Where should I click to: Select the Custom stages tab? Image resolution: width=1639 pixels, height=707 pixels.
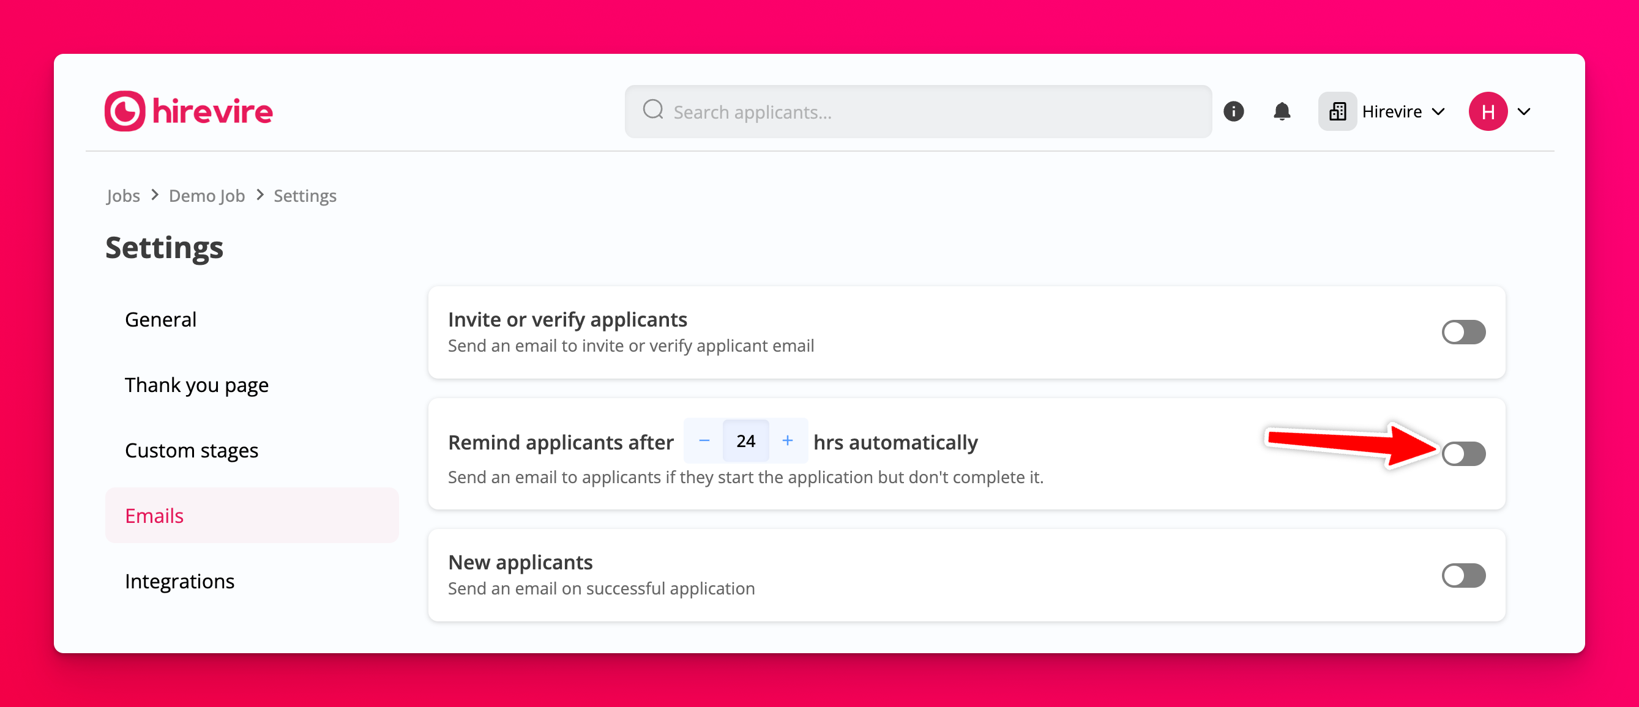191,450
